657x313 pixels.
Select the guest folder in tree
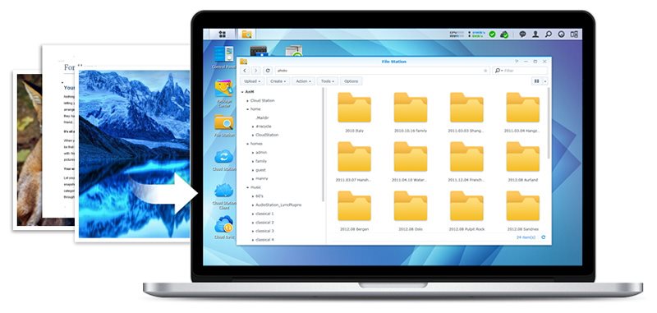point(260,170)
